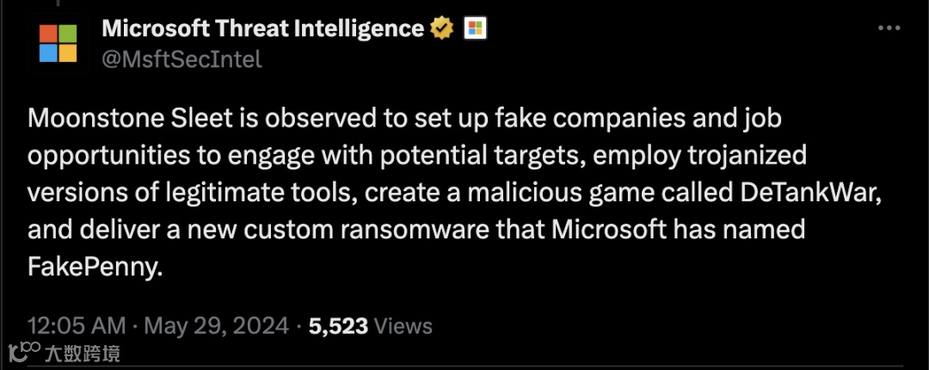Click the 5,523 view count number
This screenshot has height=370, width=929.
click(338, 326)
